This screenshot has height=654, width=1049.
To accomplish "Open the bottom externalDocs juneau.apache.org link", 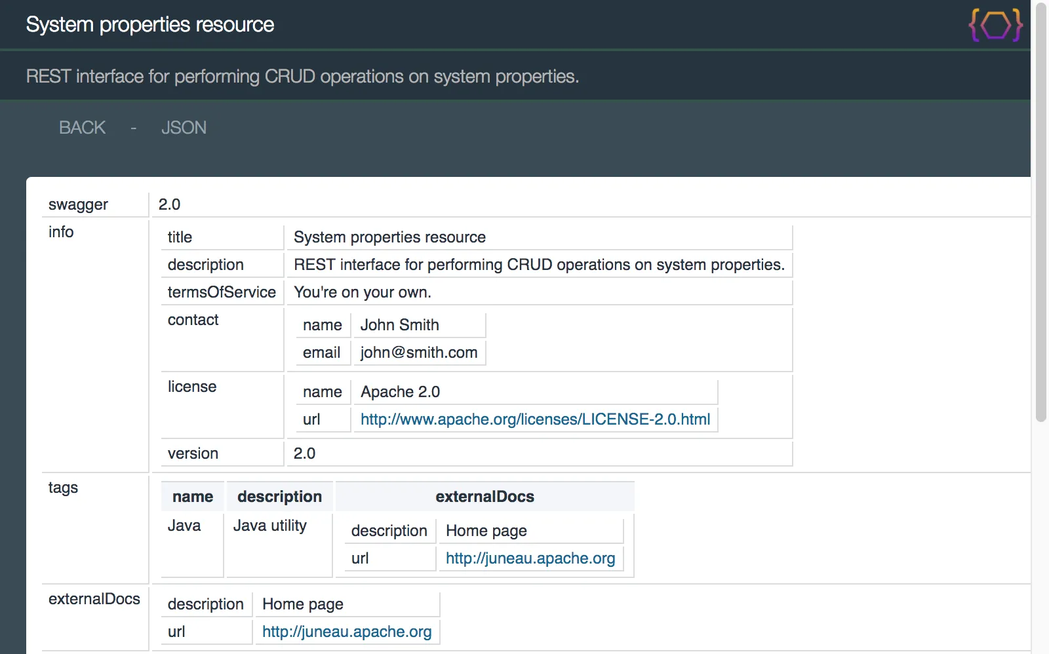I will tap(347, 632).
